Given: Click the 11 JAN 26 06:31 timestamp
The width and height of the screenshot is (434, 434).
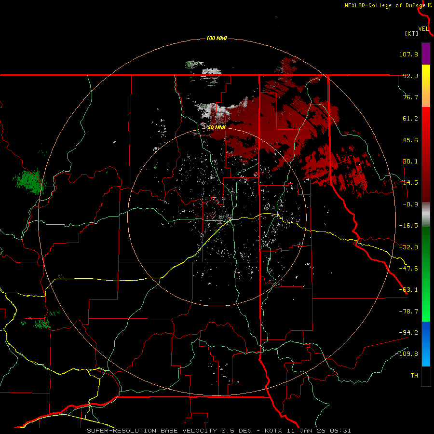Looking at the screenshot, I should (319, 431).
